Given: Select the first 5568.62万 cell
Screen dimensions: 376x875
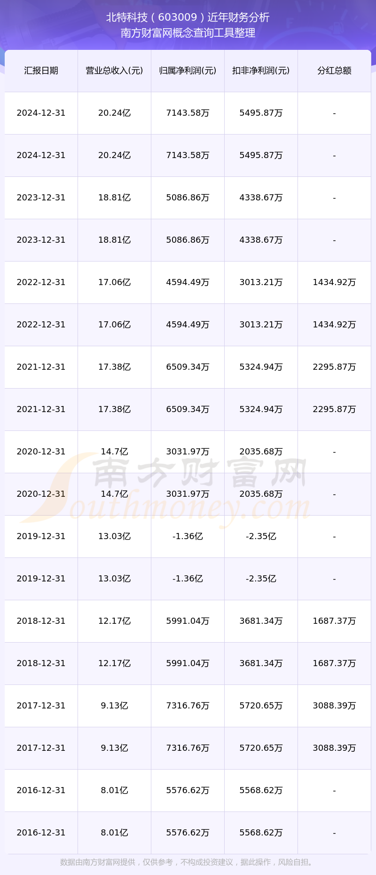Looking at the screenshot, I should [x=261, y=790].
